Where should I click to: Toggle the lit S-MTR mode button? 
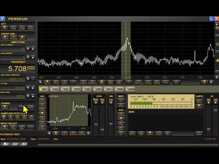tap(199, 106)
